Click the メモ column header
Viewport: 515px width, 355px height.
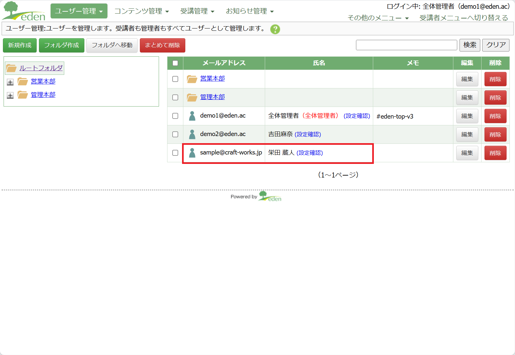[x=413, y=63]
